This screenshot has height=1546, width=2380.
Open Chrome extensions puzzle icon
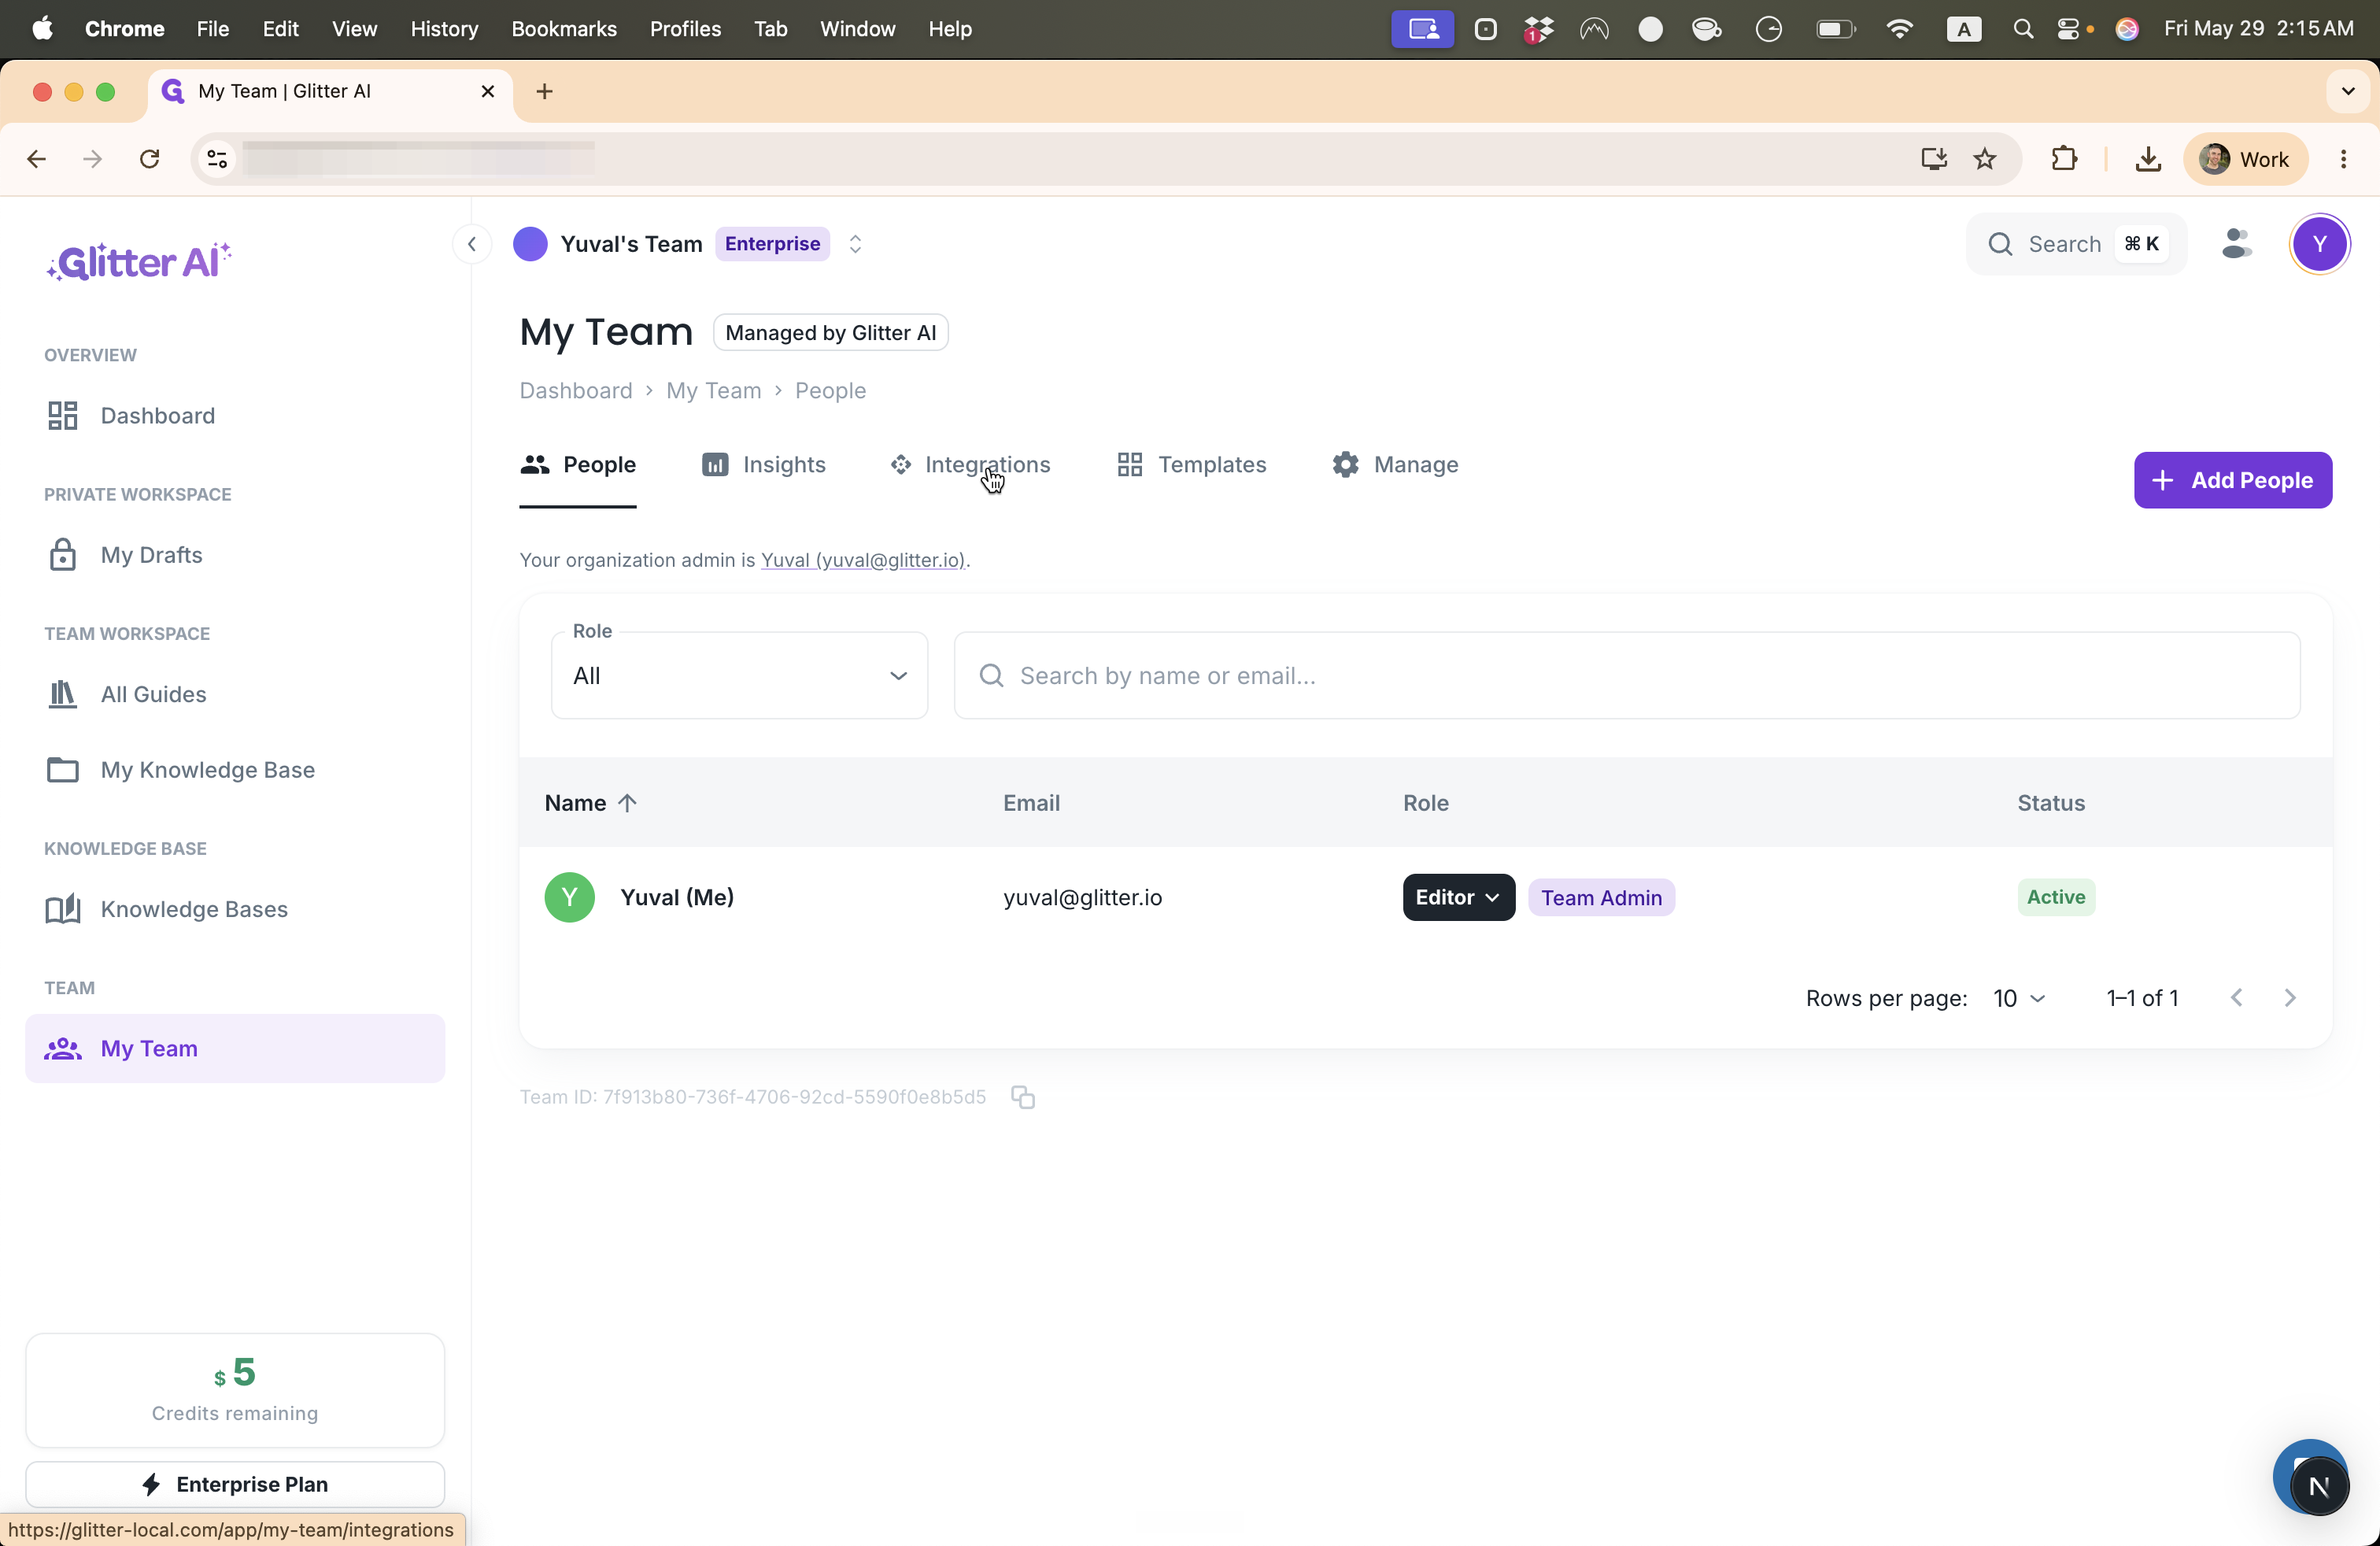click(x=2064, y=159)
